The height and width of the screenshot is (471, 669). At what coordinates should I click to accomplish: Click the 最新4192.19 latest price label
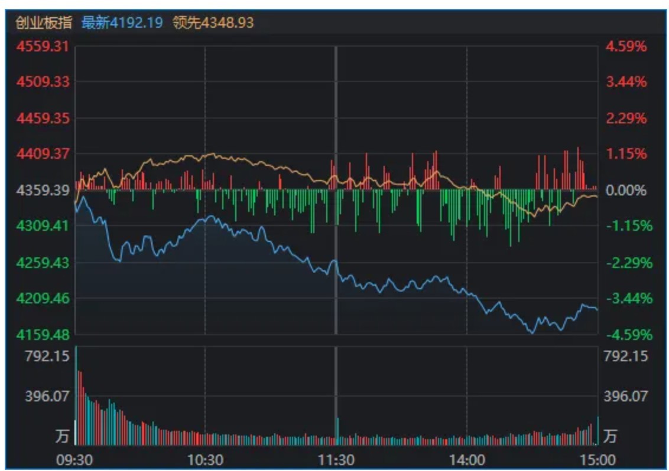(122, 22)
